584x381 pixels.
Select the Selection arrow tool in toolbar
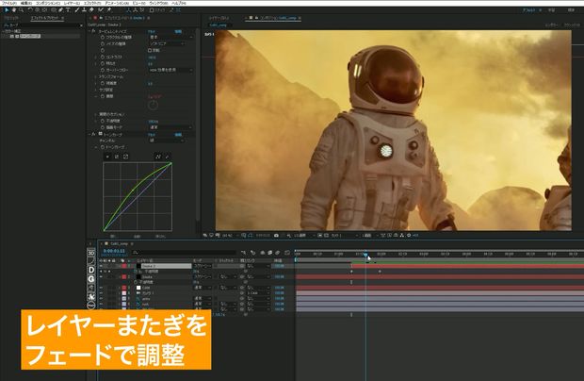(x=7, y=10)
